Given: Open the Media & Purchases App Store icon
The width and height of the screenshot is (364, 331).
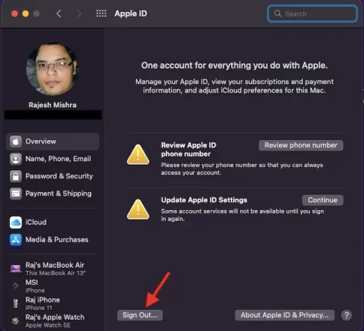Looking at the screenshot, I should pyautogui.click(x=16, y=240).
